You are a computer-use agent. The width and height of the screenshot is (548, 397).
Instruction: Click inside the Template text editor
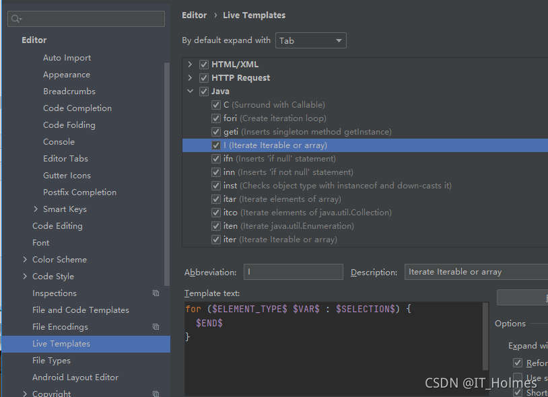333,349
